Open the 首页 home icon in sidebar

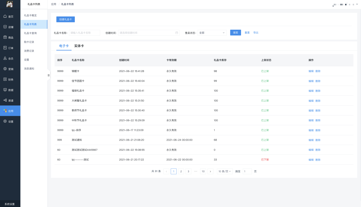[5, 17]
